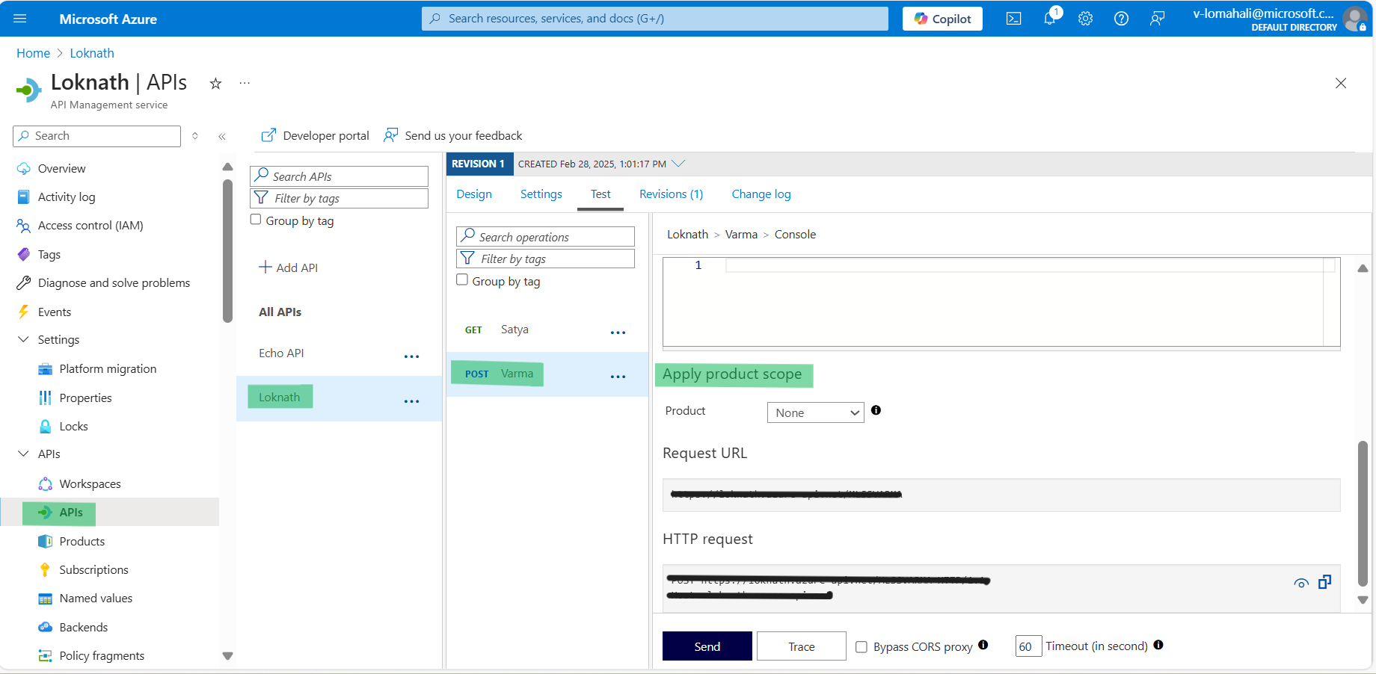Show Bypass CORS proxy info icon
Viewport: 1376px width, 674px height.
(x=983, y=645)
